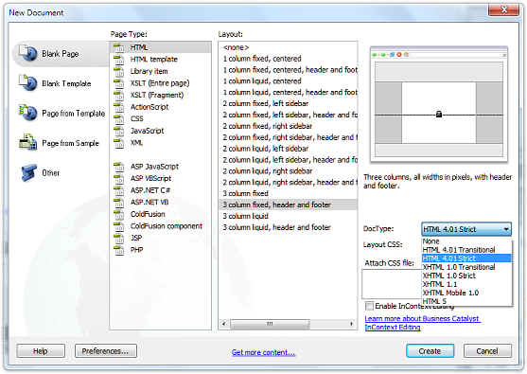Select 2 column liquid, right sidebar layout
Image resolution: width=527 pixels, height=374 pixels.
288,171
